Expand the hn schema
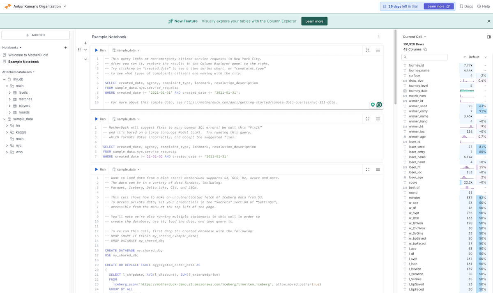Image resolution: width=493 pixels, height=293 pixels. [x=7, y=125]
